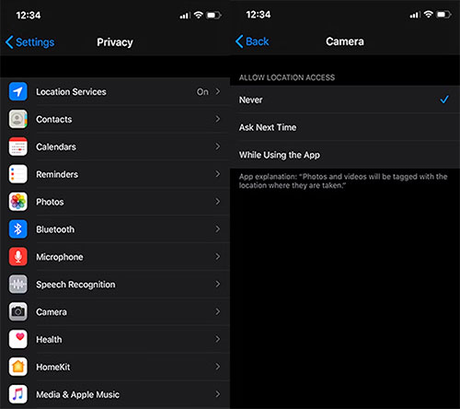This screenshot has width=460, height=409.
Task: Tap the Wi-Fi status icon on Privacy screen
Action: pos(199,15)
